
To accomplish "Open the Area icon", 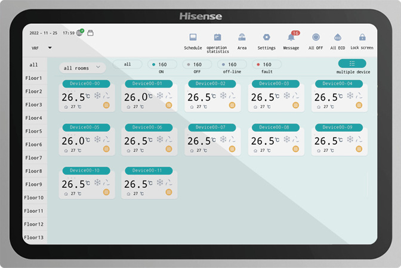I will (242, 38).
